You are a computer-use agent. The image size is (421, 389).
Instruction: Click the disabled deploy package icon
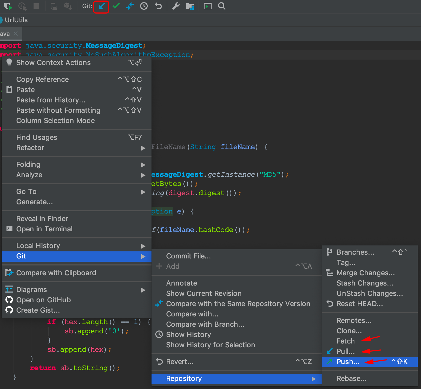click(68, 6)
